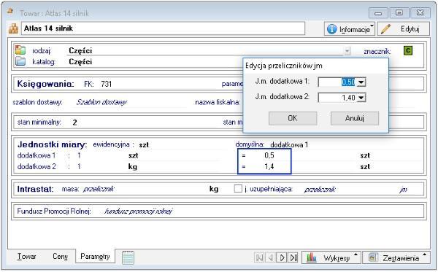
Task: Confirm the dialog with OK
Action: (x=293, y=118)
